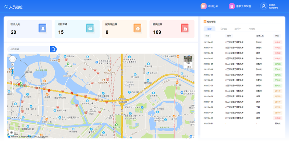
Task: Select the 全部 tab in 任务管理
Action: [210, 29]
